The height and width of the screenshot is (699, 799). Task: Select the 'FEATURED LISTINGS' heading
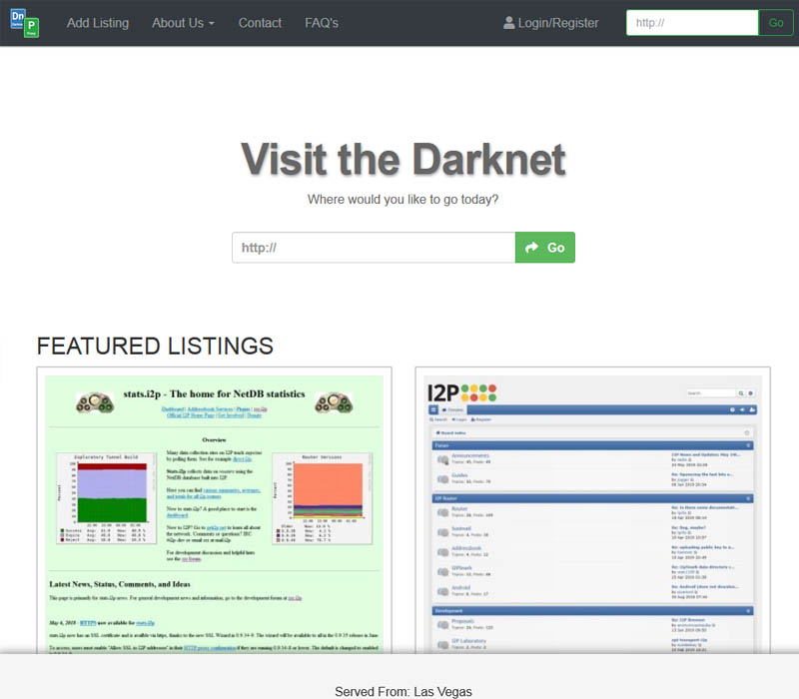(x=155, y=346)
